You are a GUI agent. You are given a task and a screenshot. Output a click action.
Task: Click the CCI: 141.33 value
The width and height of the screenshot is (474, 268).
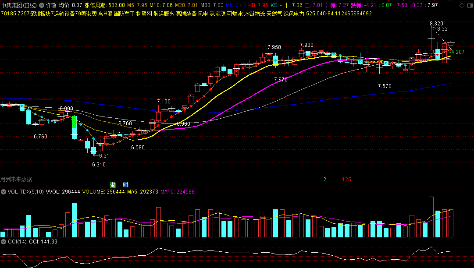pyautogui.click(x=43, y=241)
